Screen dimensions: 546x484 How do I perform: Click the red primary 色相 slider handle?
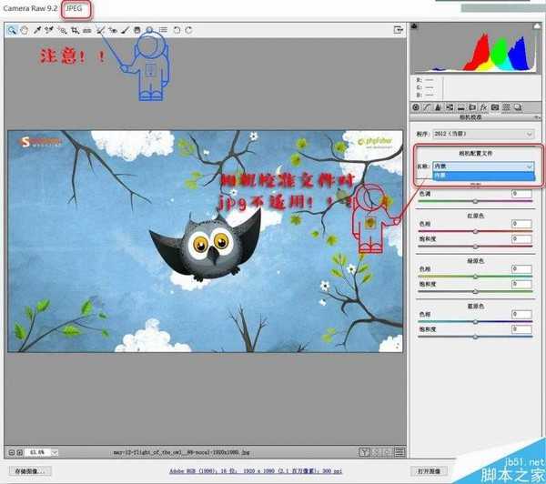point(475,231)
